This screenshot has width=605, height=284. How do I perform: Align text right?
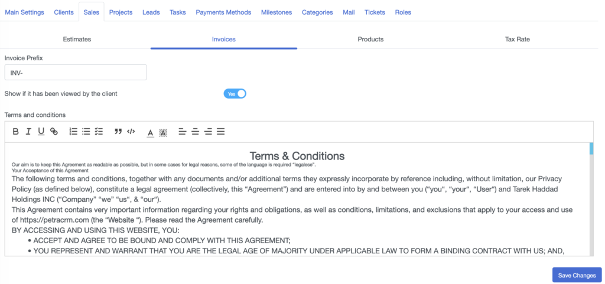pos(208,132)
